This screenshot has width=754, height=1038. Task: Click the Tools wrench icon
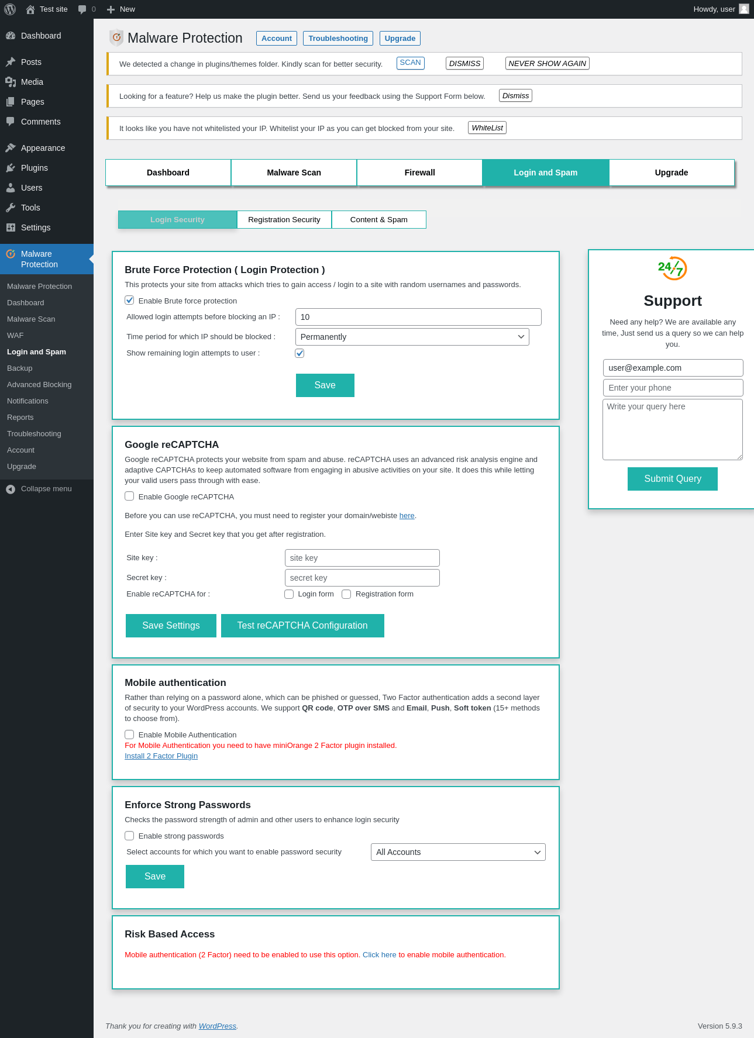coord(11,208)
